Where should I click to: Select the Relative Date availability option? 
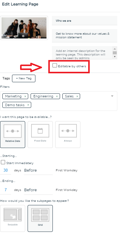point(13,135)
